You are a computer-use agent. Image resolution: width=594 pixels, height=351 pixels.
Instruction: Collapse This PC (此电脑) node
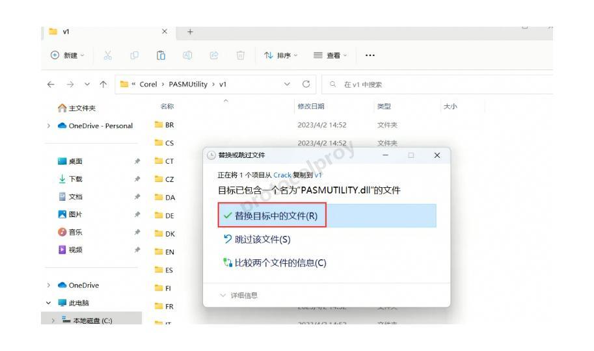(49, 303)
